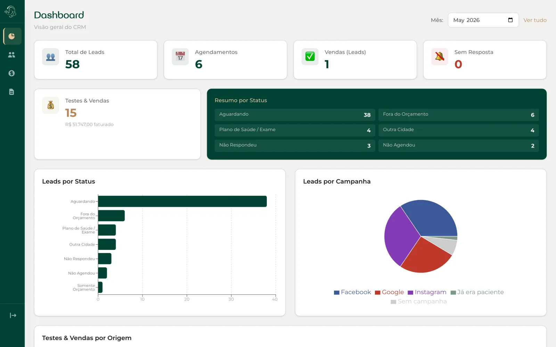Toggle Instagram in the pie legend
556x347 pixels.
(x=427, y=292)
